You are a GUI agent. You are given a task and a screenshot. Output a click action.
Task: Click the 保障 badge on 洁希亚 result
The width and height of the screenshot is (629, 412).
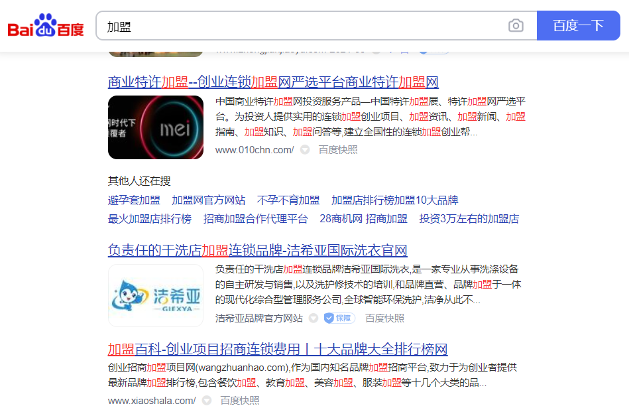[339, 318]
